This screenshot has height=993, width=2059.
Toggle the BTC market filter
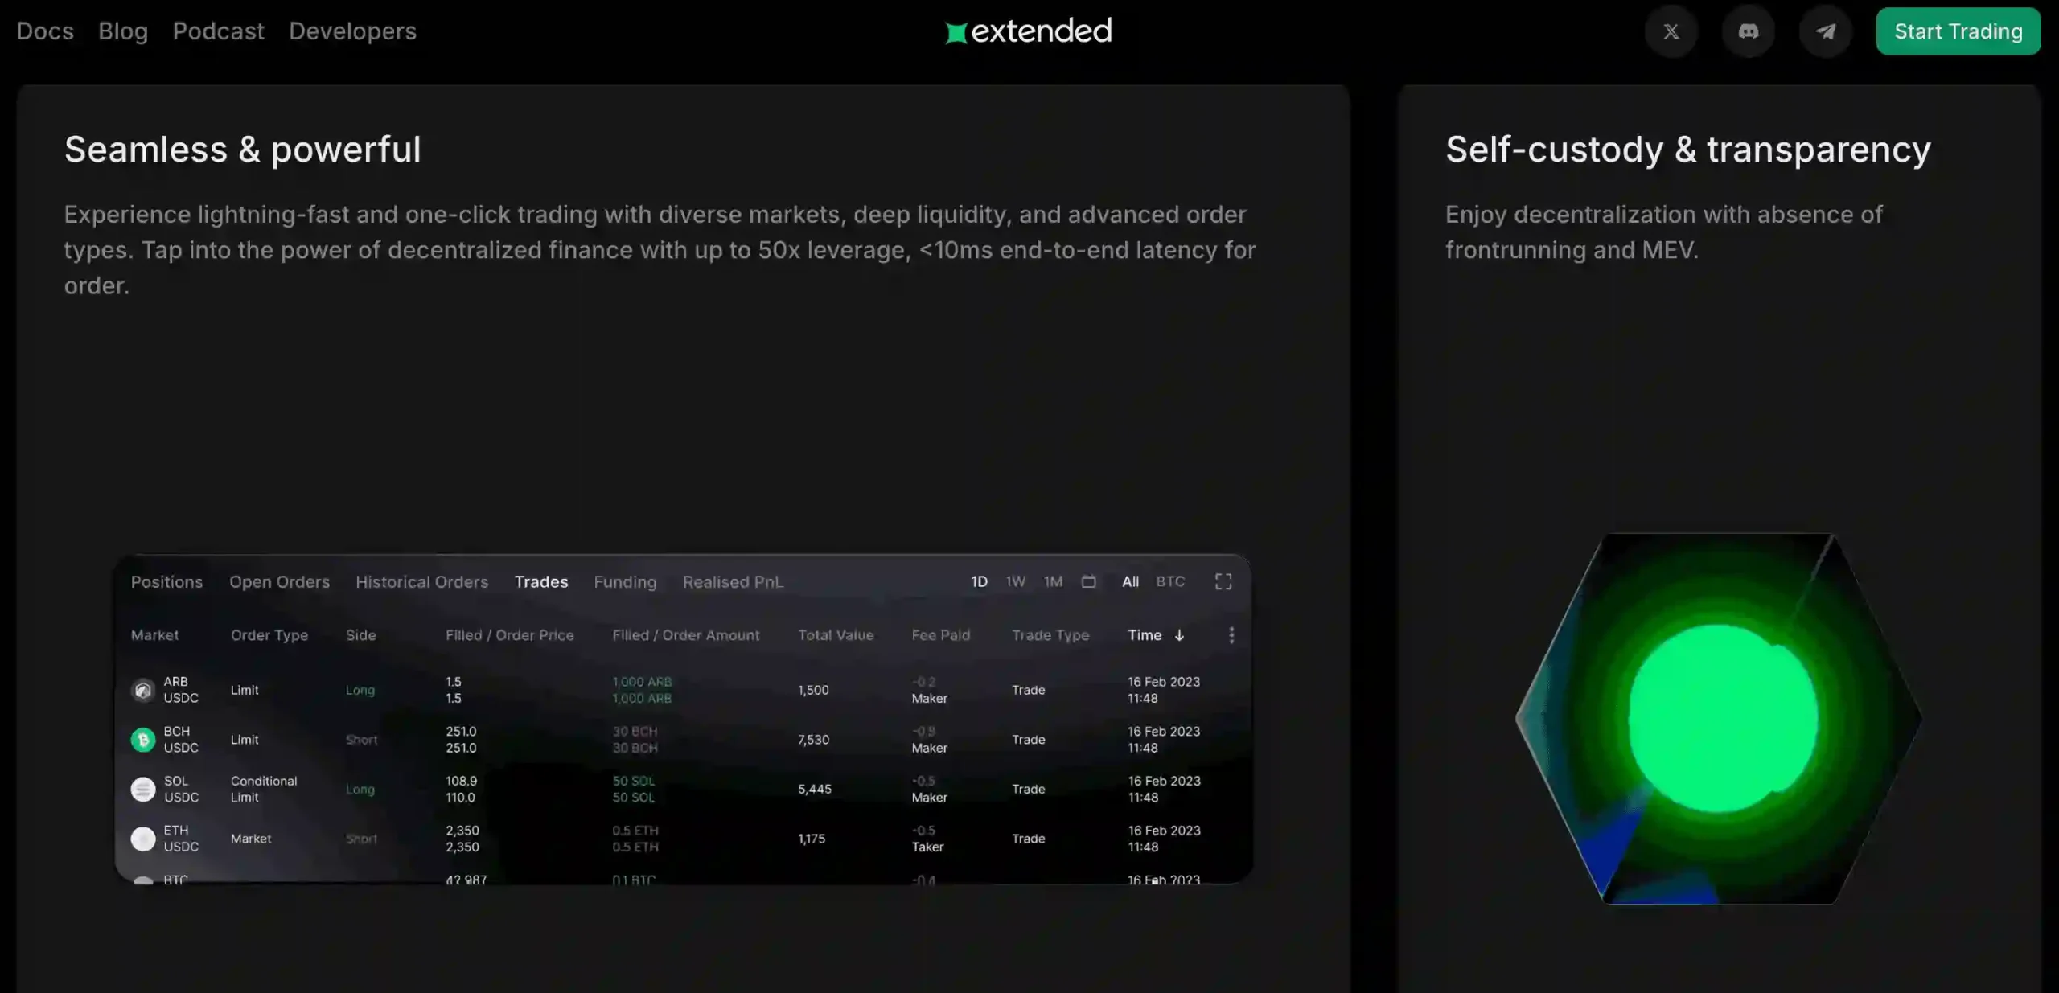[x=1169, y=581]
